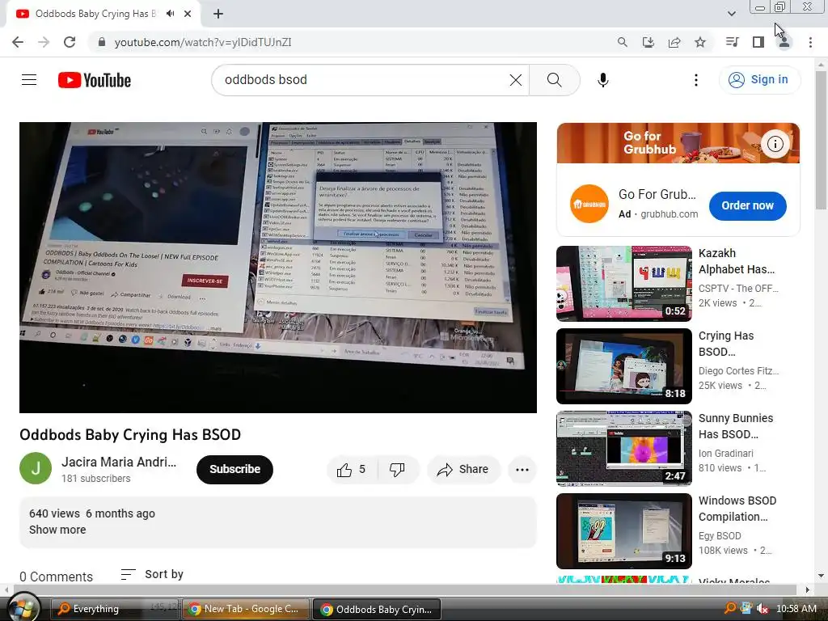Image resolution: width=828 pixels, height=621 pixels.
Task: Open YouTube settings three-dot menu
Action: click(696, 80)
